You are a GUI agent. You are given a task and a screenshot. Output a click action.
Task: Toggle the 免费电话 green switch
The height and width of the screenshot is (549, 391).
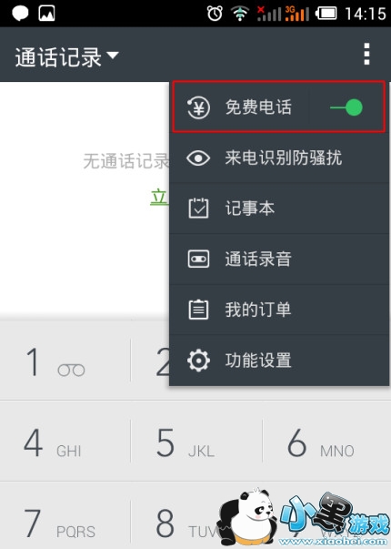(x=346, y=107)
